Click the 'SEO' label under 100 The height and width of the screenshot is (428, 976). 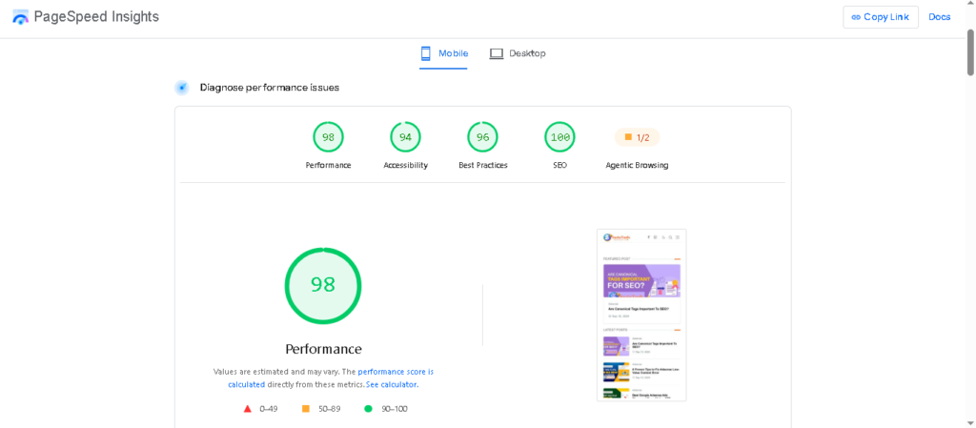pos(559,166)
